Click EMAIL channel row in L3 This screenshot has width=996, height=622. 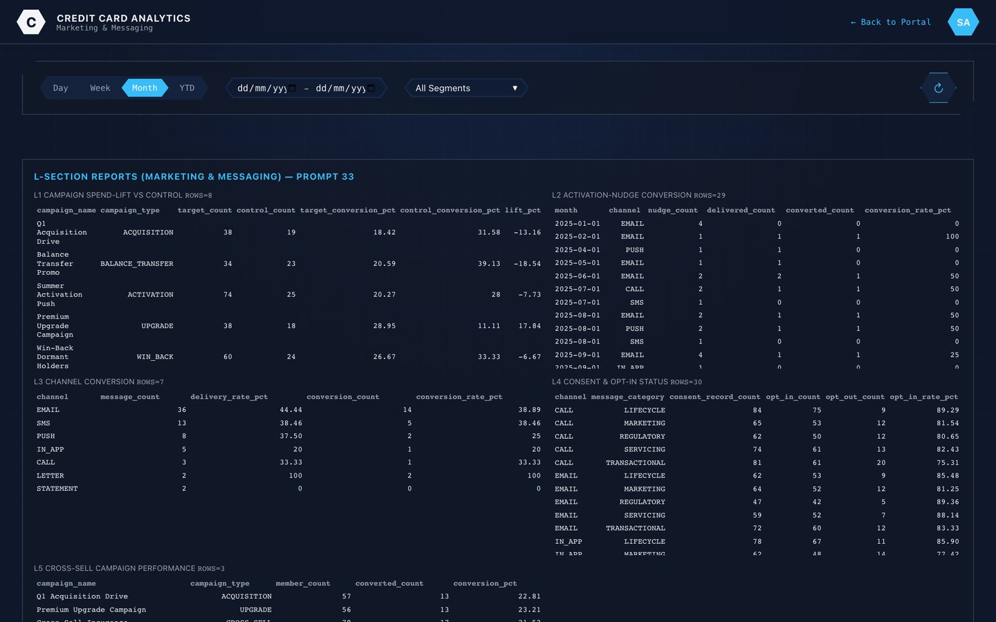click(x=288, y=411)
